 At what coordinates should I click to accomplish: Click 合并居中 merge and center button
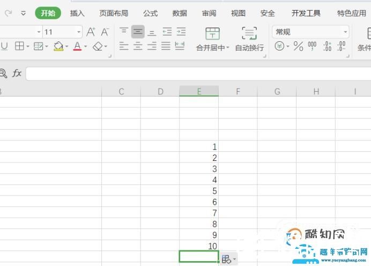point(213,39)
